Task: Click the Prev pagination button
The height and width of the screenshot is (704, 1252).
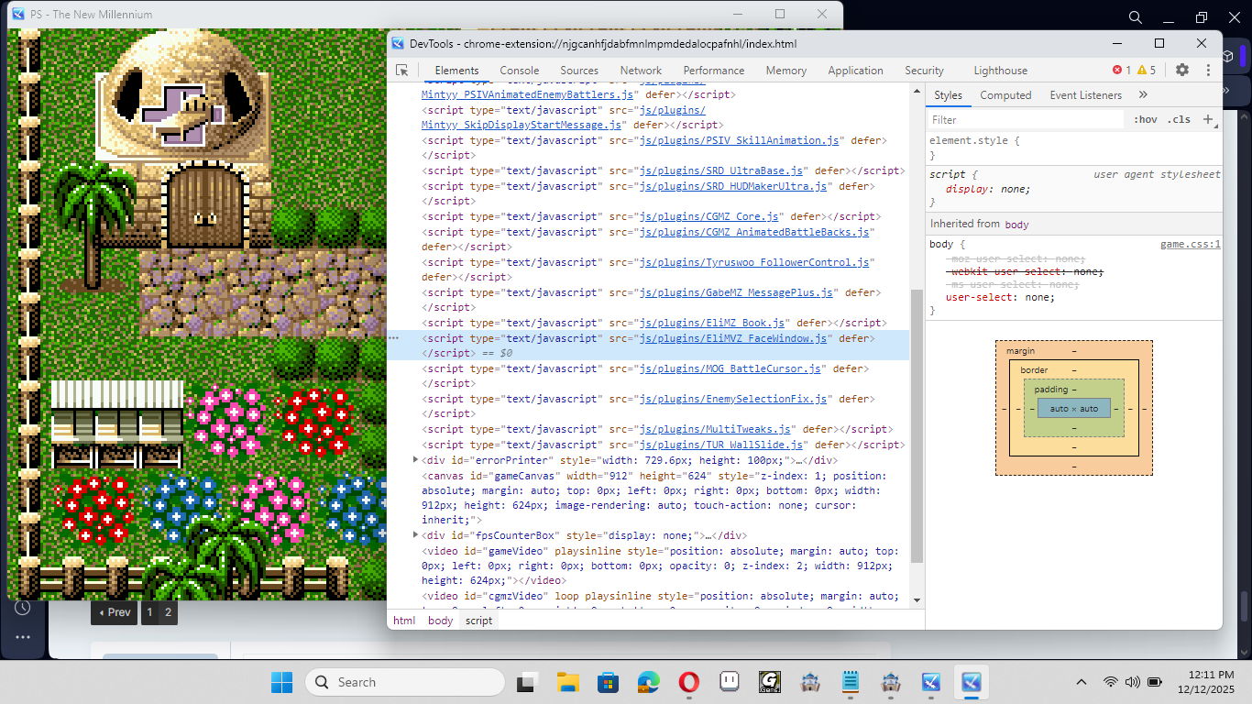Action: click(x=115, y=612)
